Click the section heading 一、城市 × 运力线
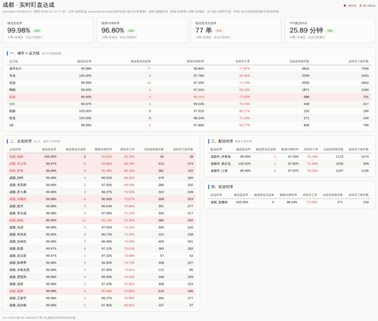 tap(25, 53)
